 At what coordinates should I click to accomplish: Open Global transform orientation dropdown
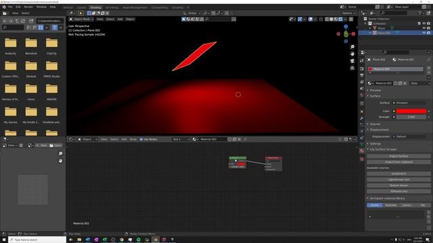[191, 13]
